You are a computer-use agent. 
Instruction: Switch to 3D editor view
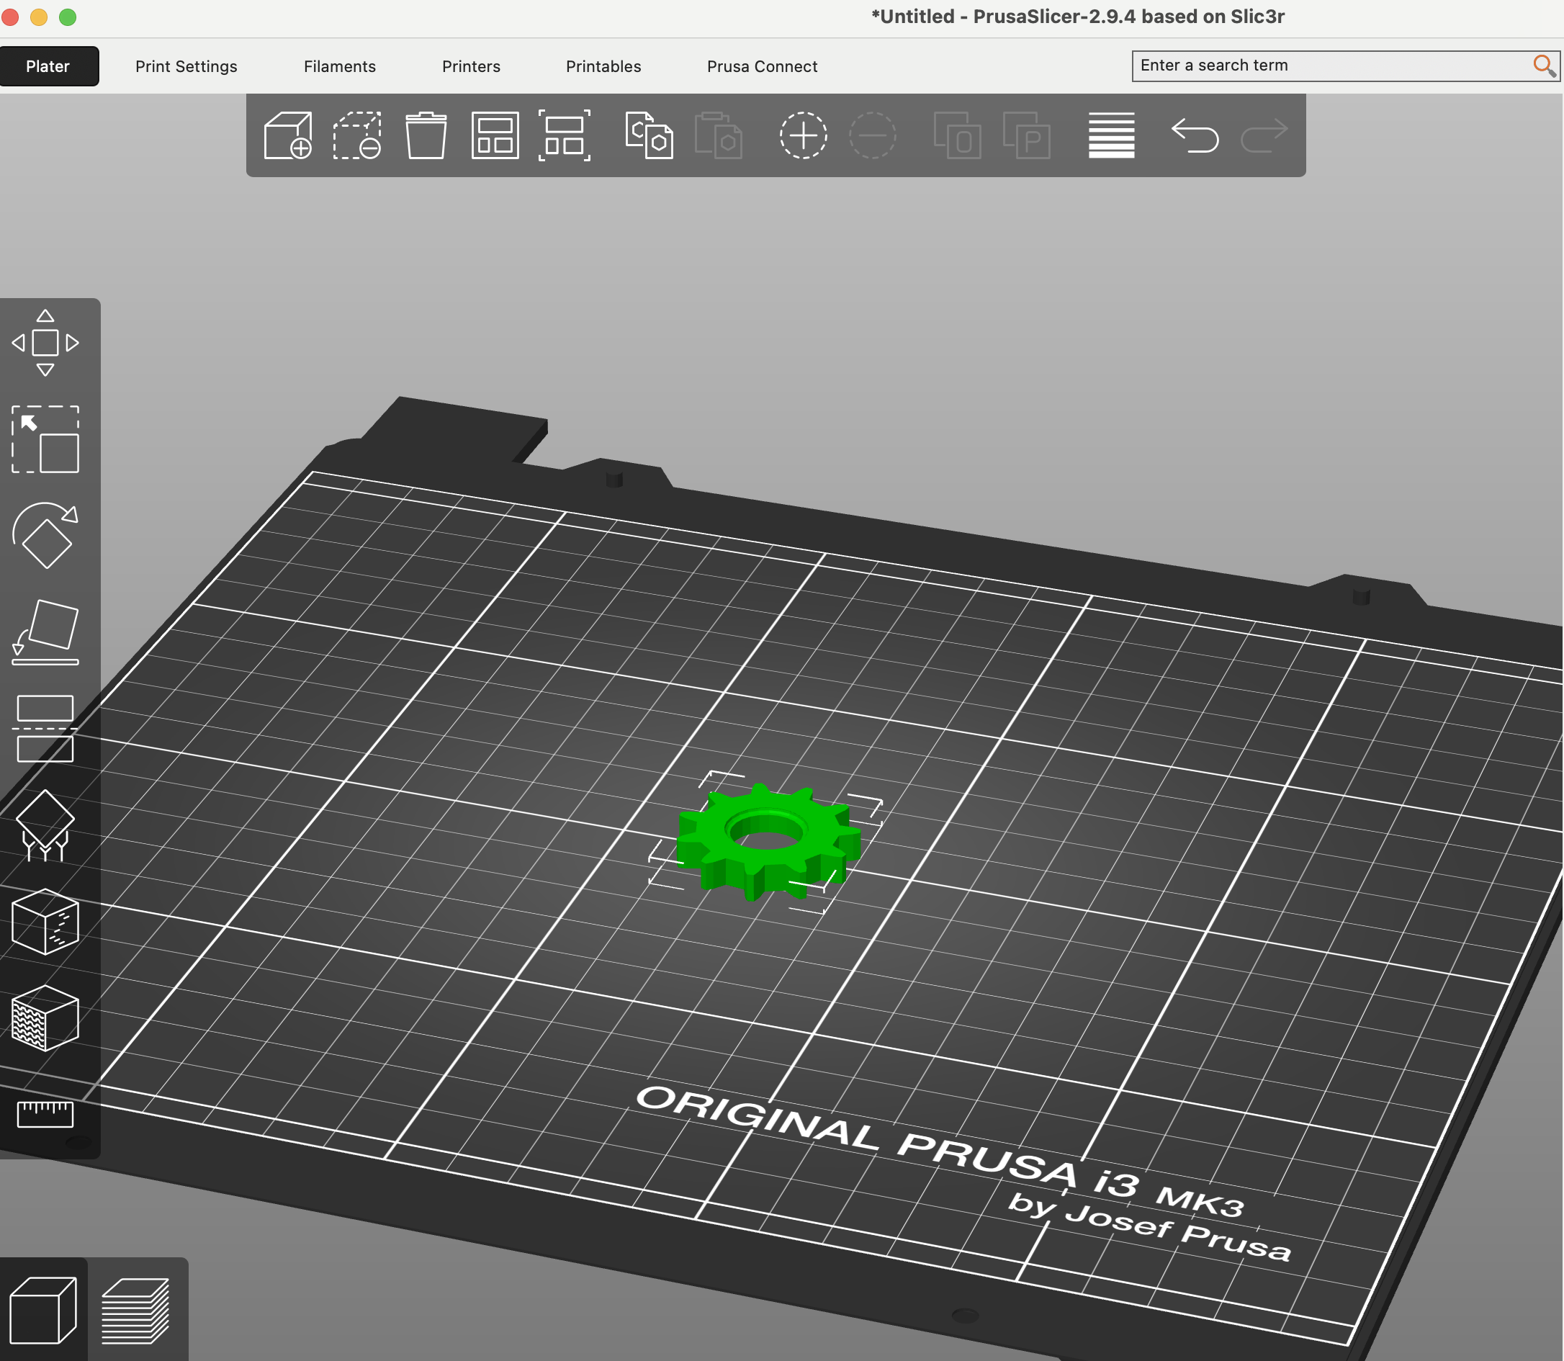pos(43,1310)
